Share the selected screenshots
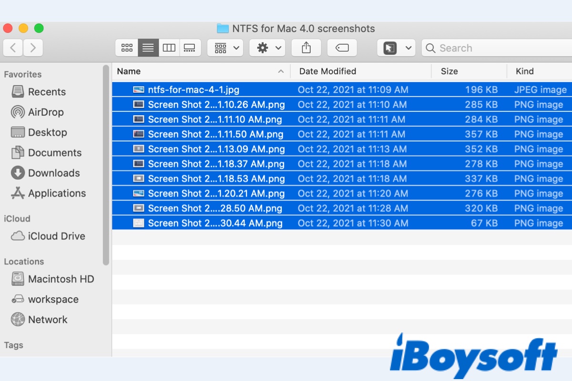 (x=306, y=48)
